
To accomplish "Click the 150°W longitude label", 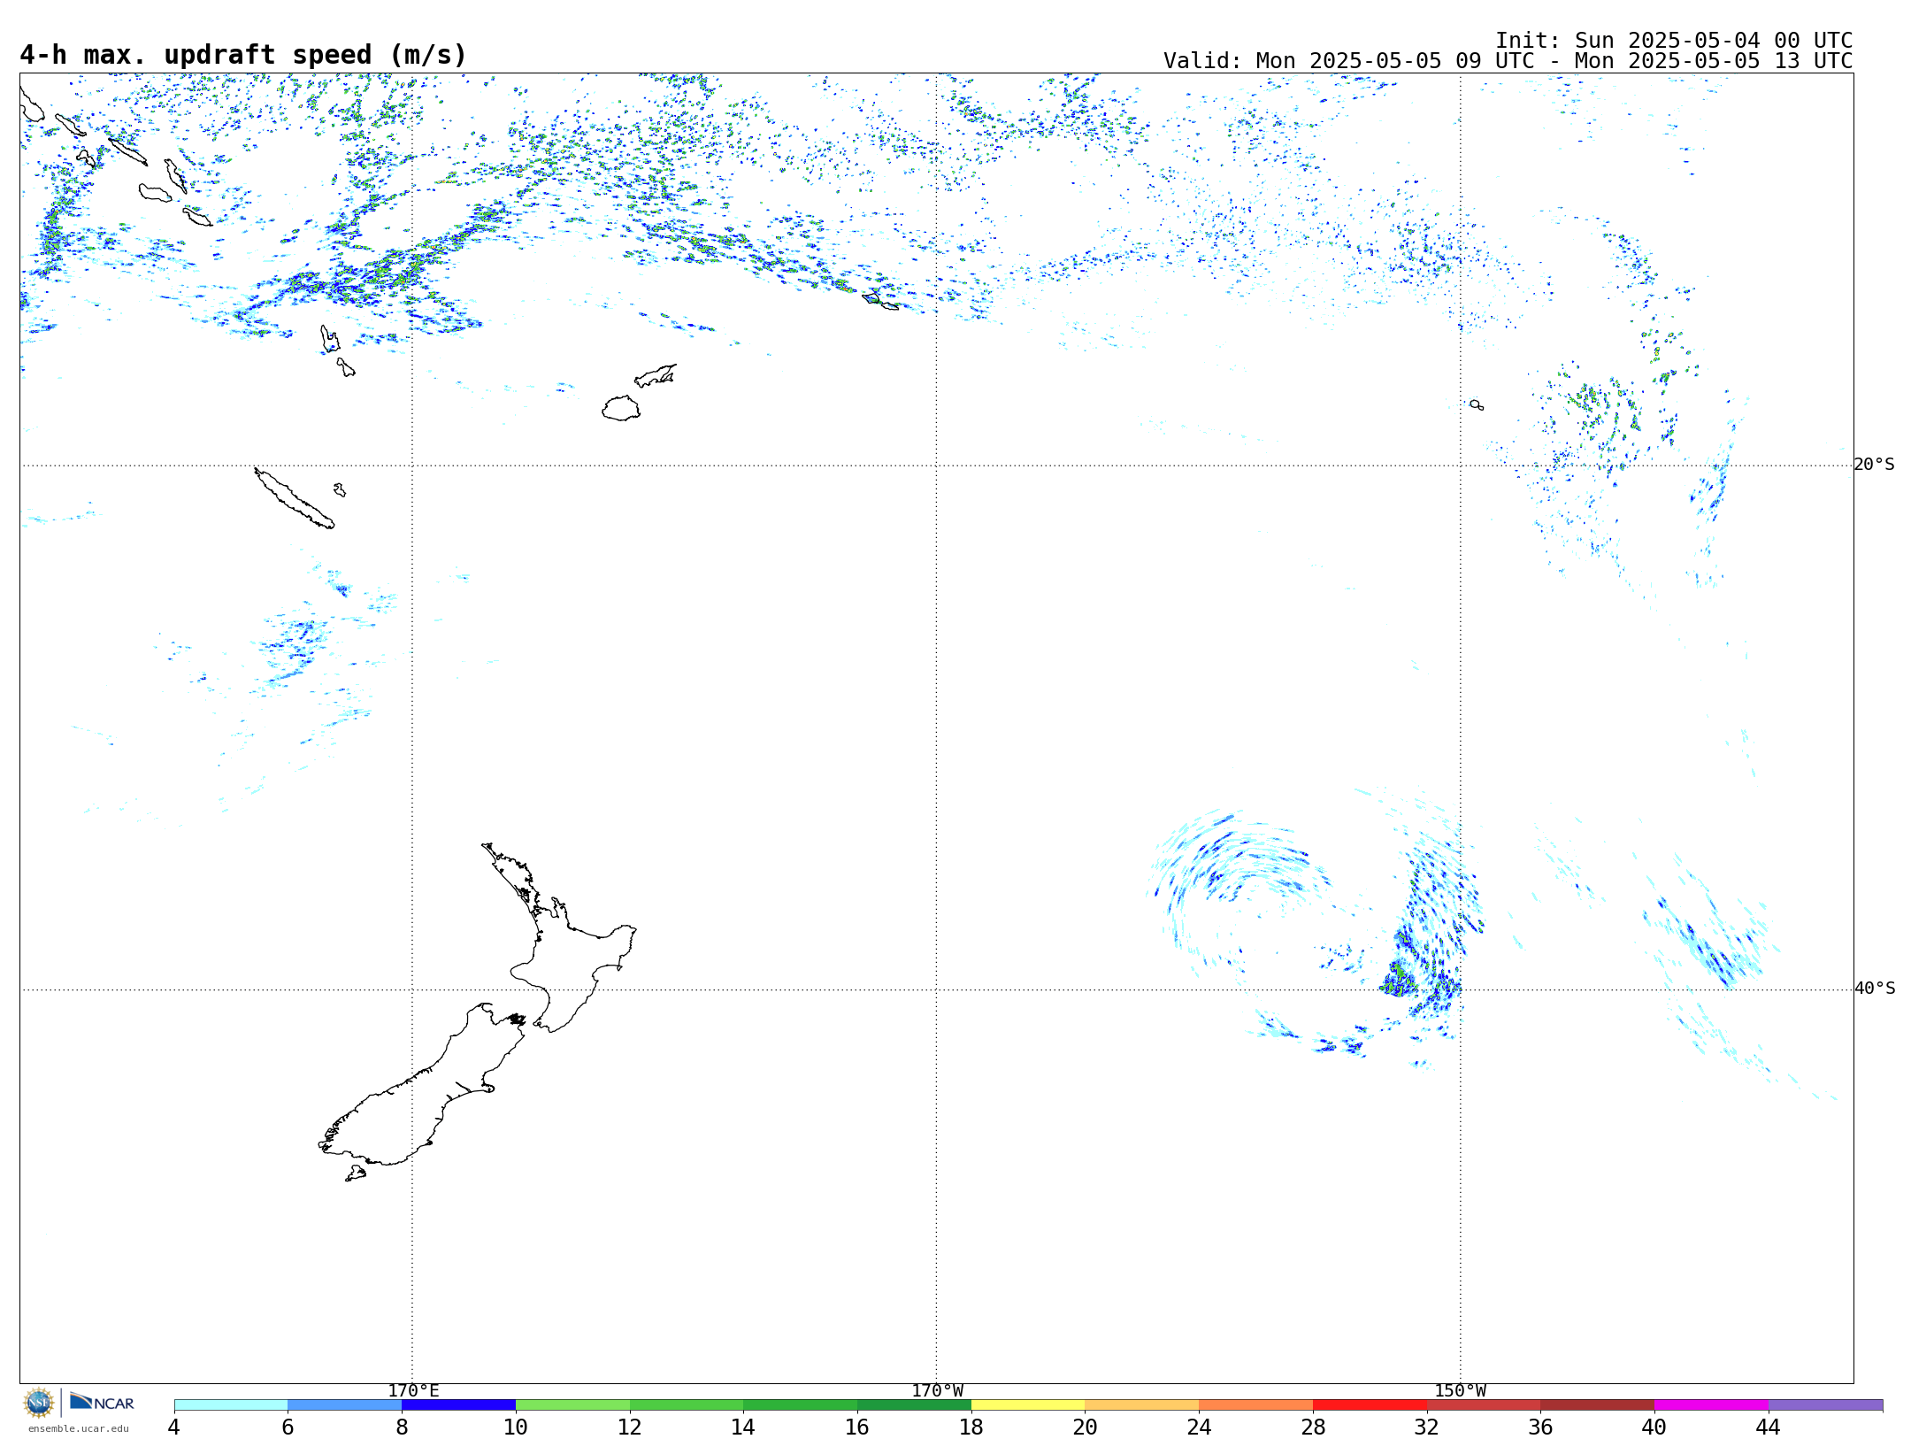I will click(1460, 1390).
